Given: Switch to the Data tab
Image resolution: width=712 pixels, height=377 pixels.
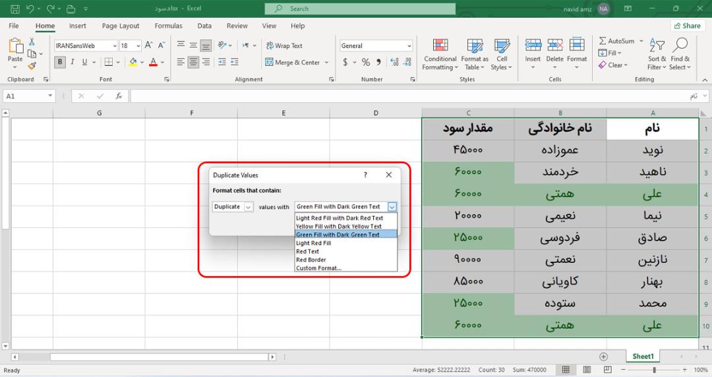Looking at the screenshot, I should [204, 26].
